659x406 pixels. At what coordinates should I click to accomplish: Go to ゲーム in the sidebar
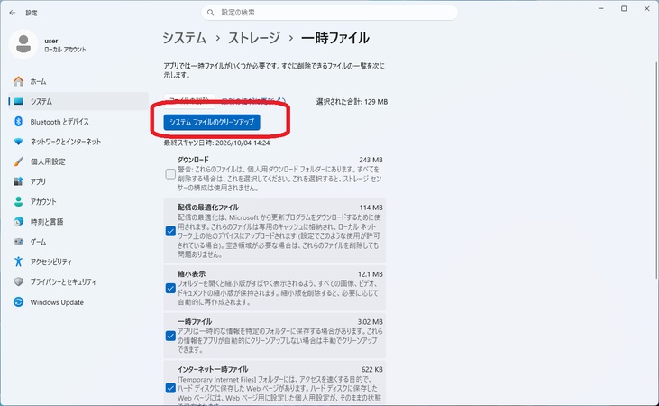78,242
